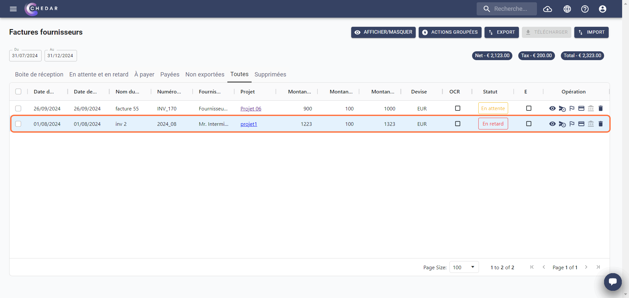This screenshot has height=298, width=629.
Task: Toggle OCR checkbox for facture 55
Action: tap(458, 108)
